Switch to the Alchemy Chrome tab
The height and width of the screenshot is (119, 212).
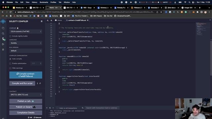coord(105,8)
